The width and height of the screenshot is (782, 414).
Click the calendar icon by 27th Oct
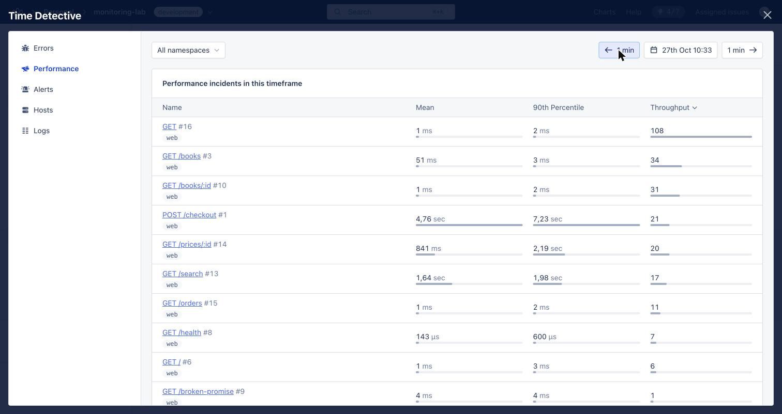654,50
